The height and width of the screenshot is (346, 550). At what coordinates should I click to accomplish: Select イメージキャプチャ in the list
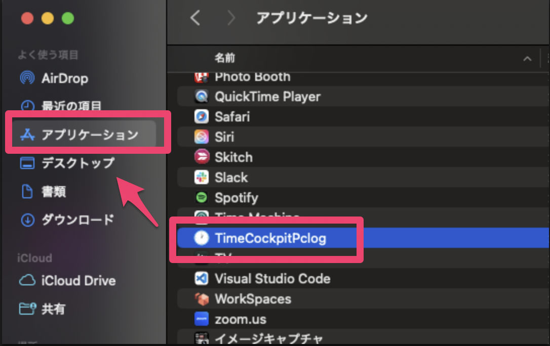pos(363,337)
